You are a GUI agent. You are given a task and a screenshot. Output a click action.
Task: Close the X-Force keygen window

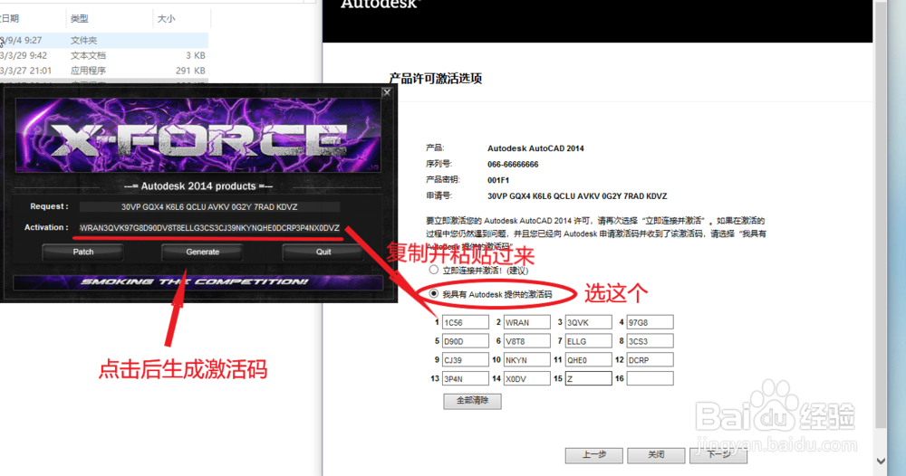tap(387, 92)
